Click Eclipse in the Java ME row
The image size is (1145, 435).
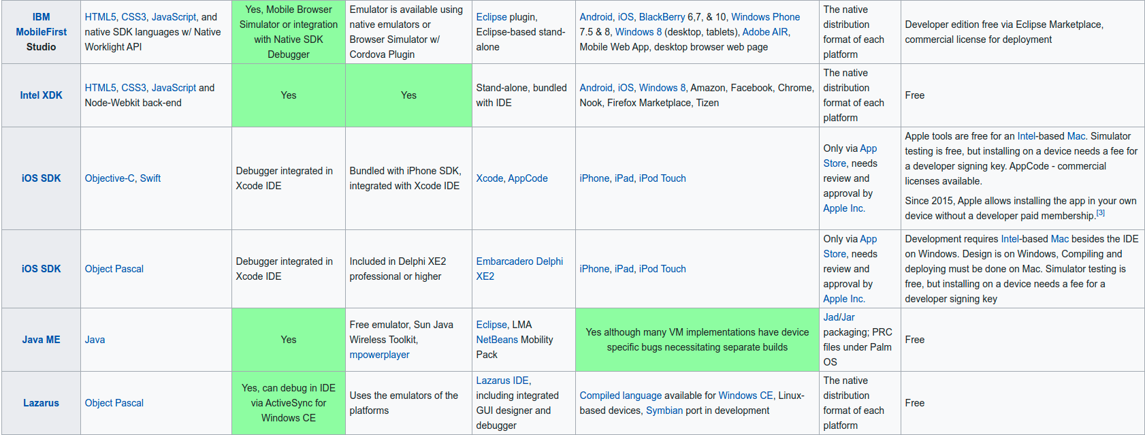(491, 325)
